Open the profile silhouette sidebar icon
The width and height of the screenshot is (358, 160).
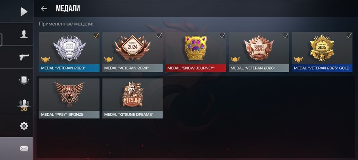click(x=24, y=34)
